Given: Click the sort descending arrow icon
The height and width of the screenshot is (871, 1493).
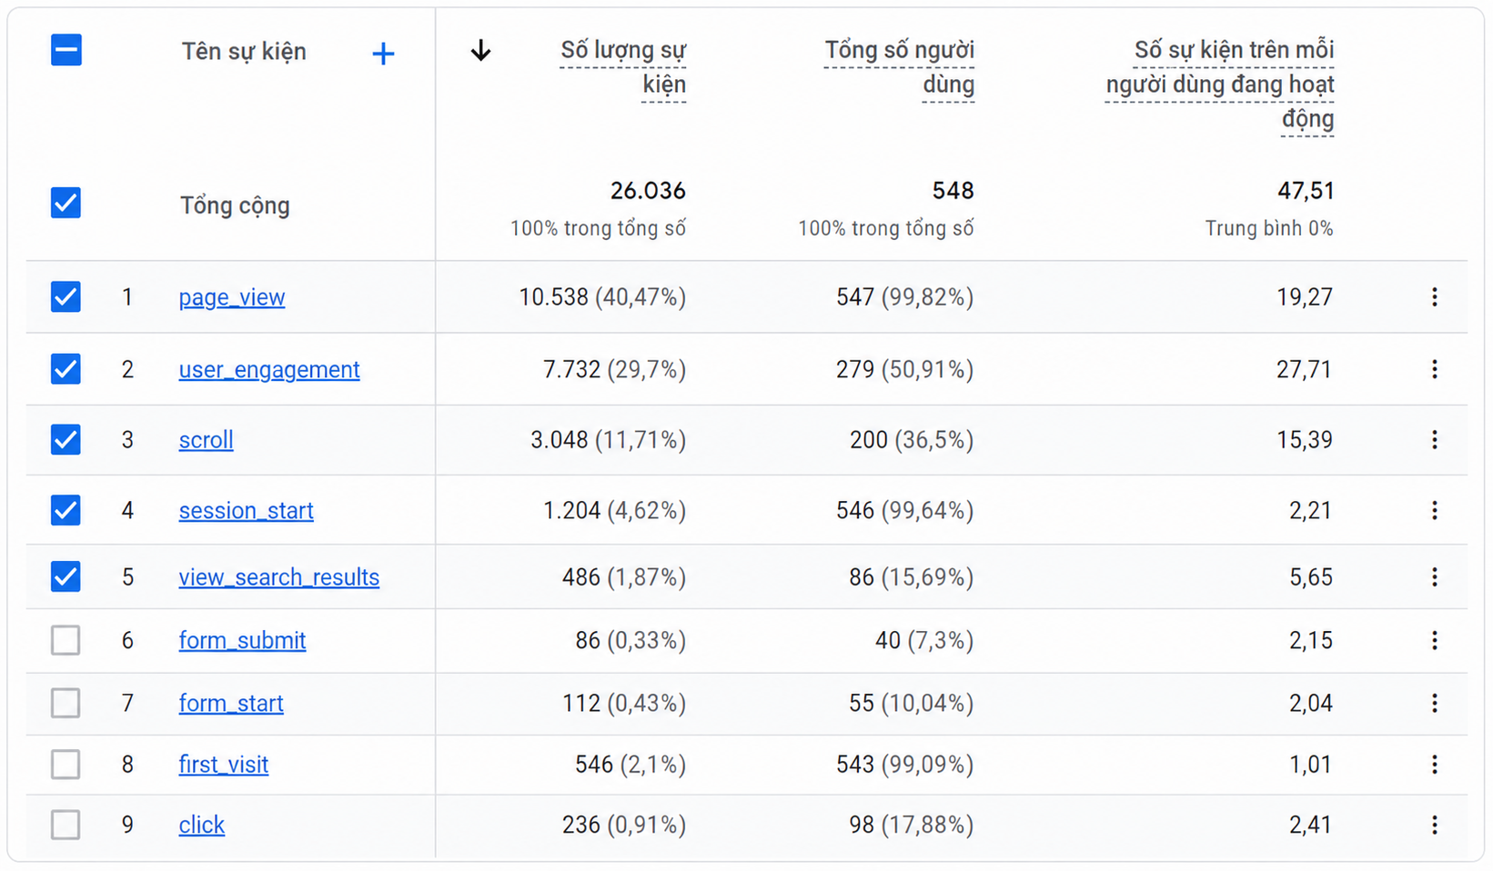Looking at the screenshot, I should [480, 51].
